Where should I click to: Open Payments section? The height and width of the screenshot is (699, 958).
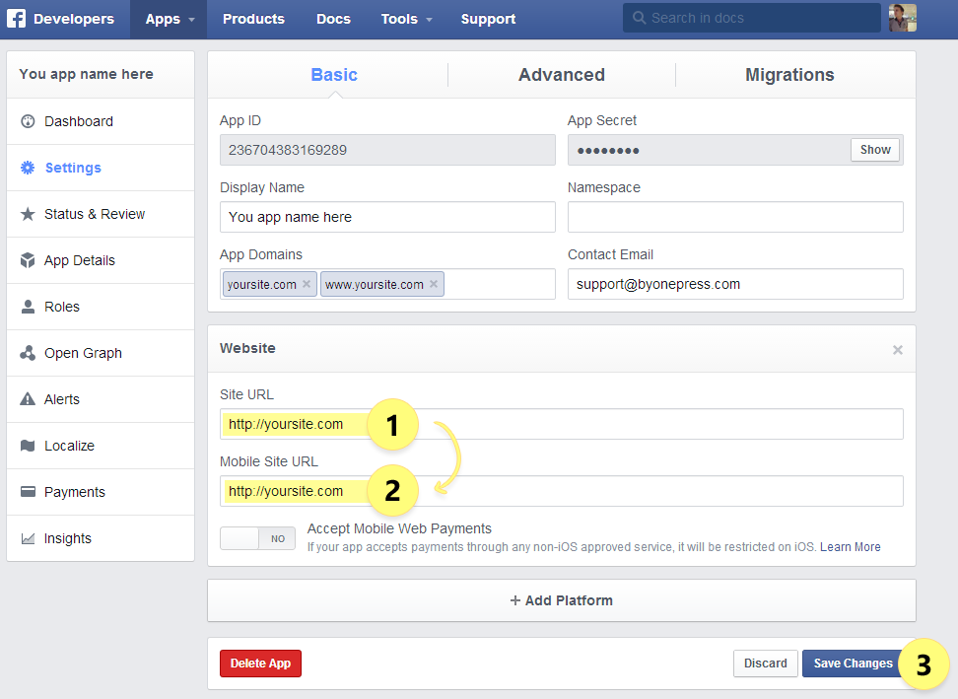click(101, 492)
